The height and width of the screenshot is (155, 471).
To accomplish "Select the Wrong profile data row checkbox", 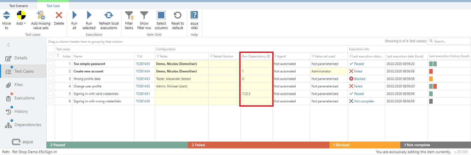I will pos(51,79).
